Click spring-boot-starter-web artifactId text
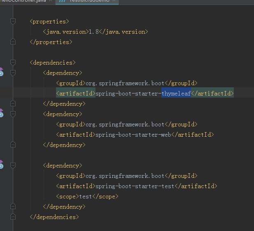This screenshot has width=254, height=231. click(x=133, y=135)
